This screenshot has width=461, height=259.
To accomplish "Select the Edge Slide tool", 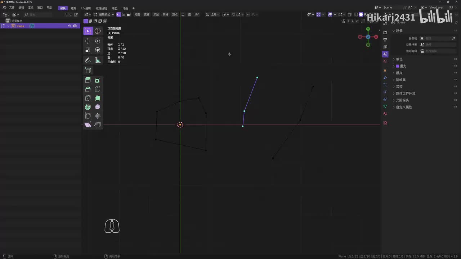I will coord(88,116).
